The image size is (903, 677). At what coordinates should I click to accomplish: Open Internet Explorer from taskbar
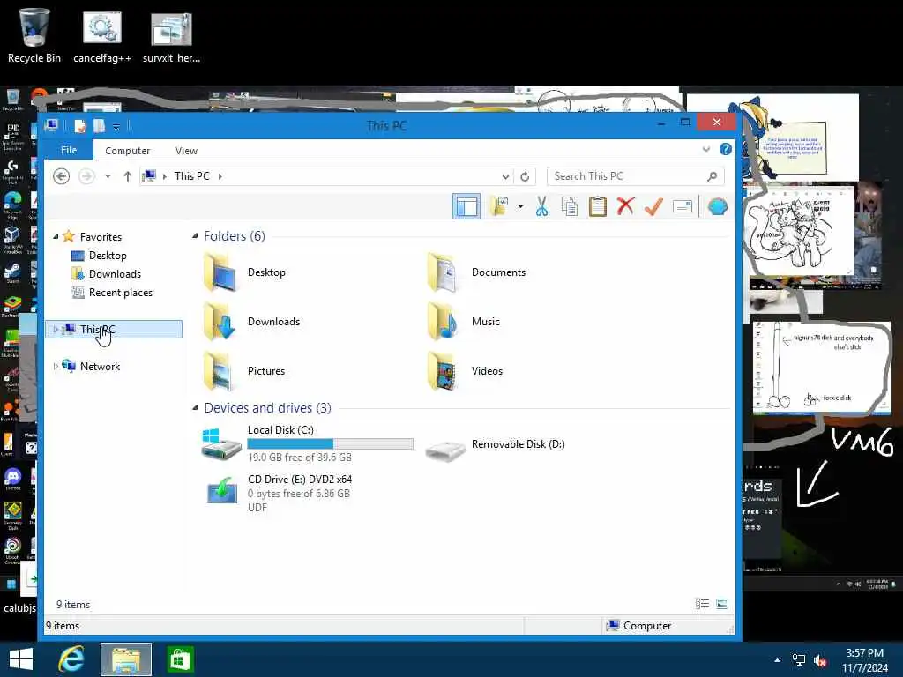(71, 659)
